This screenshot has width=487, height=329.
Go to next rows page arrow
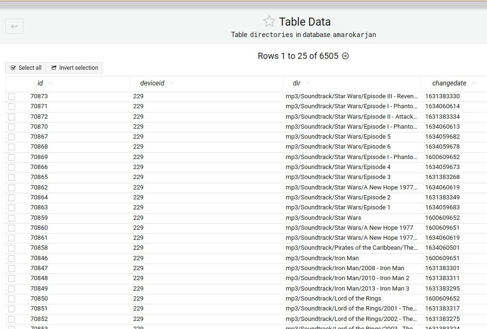[345, 56]
